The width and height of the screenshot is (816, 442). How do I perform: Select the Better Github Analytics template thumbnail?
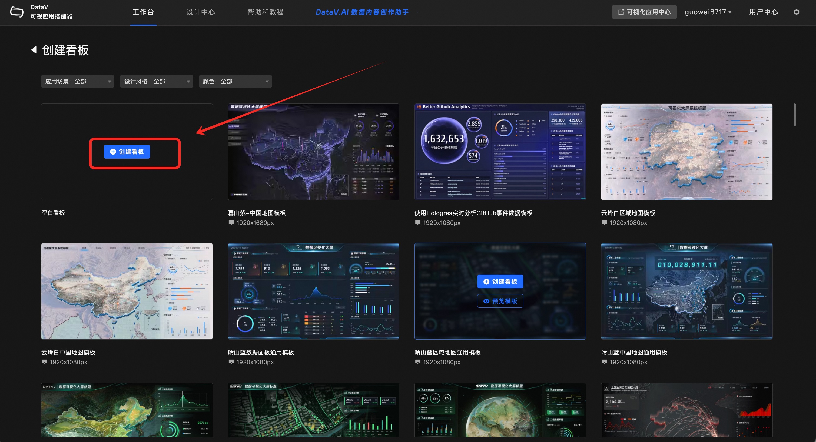pos(500,152)
